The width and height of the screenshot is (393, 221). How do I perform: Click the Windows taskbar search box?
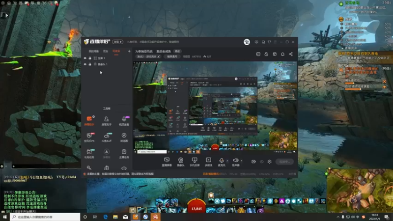click(45, 217)
